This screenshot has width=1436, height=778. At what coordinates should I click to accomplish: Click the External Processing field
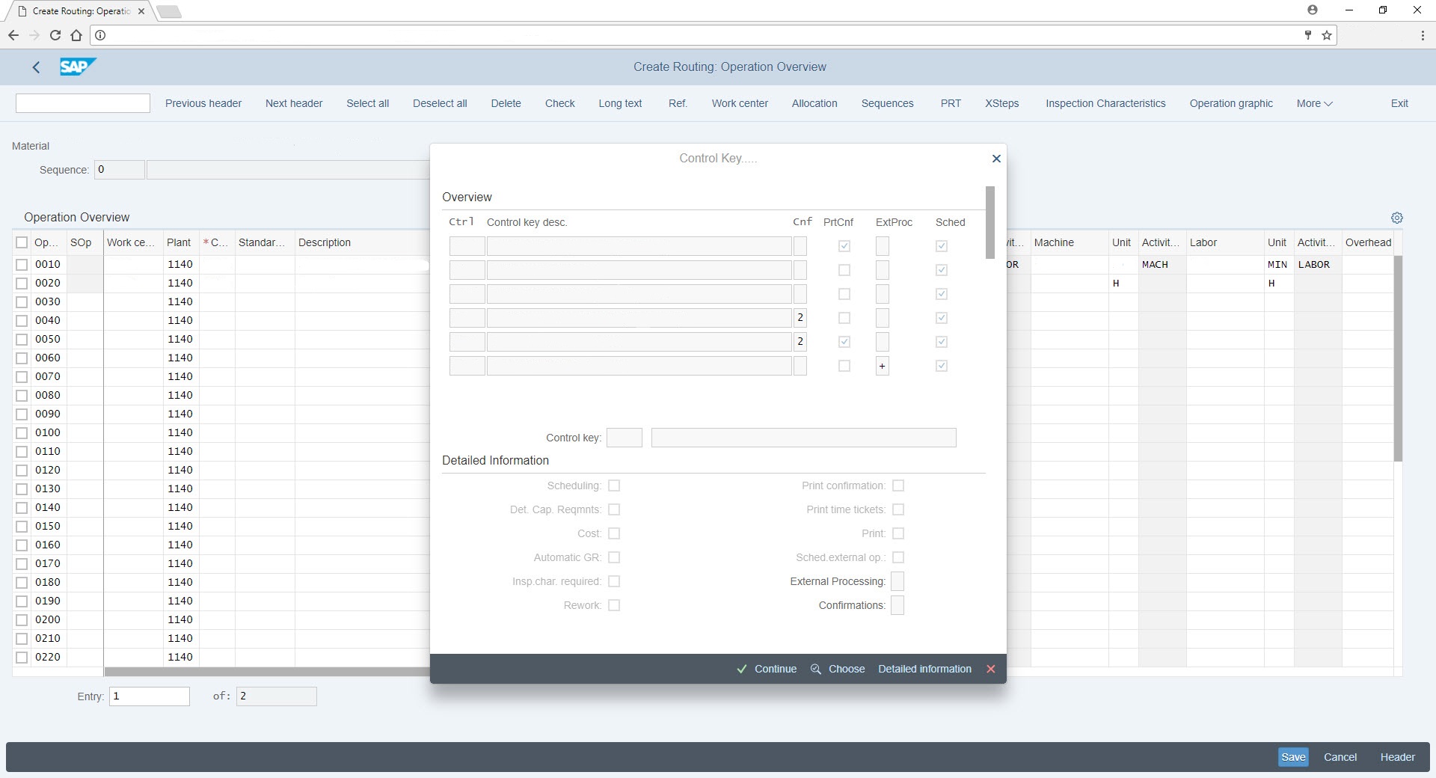pos(897,581)
